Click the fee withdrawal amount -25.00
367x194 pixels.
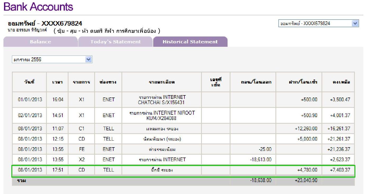click(265, 149)
